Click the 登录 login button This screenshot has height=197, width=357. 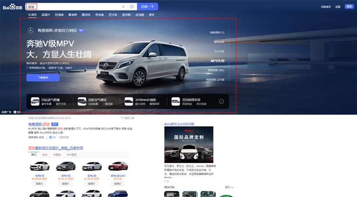click(x=349, y=7)
